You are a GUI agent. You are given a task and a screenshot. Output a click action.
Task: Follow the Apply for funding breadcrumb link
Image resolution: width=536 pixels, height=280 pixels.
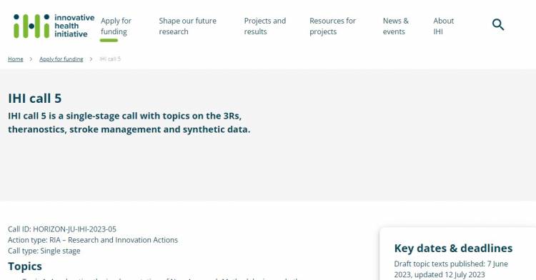pyautogui.click(x=61, y=59)
